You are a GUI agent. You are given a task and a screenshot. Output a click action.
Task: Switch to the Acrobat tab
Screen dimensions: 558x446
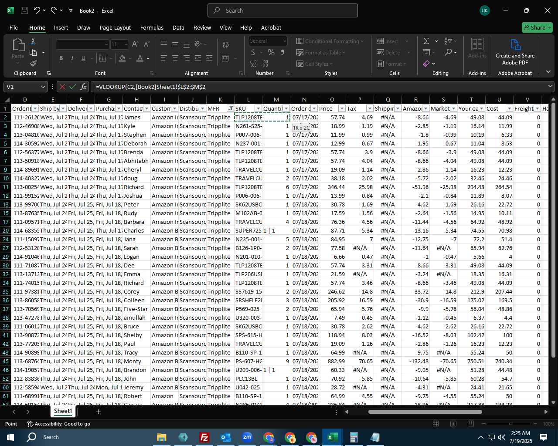coord(271,27)
